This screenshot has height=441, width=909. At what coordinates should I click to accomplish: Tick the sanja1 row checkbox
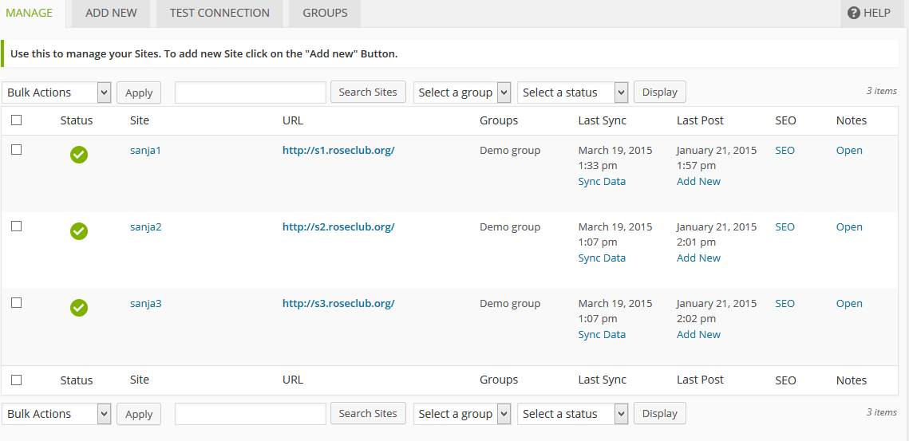[17, 149]
